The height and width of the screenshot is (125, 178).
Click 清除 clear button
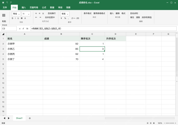pos(138,17)
